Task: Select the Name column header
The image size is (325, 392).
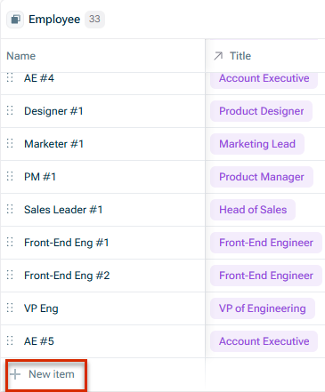Action: click(x=21, y=56)
